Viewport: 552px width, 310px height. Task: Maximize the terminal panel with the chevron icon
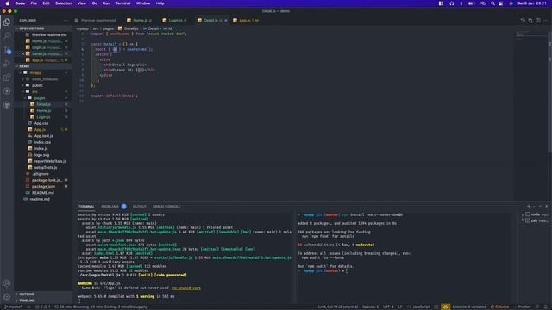540,207
